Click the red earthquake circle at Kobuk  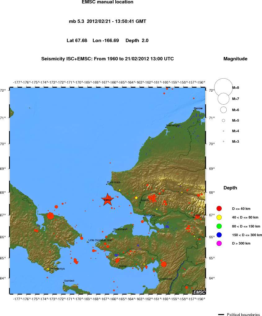click(x=198, y=217)
